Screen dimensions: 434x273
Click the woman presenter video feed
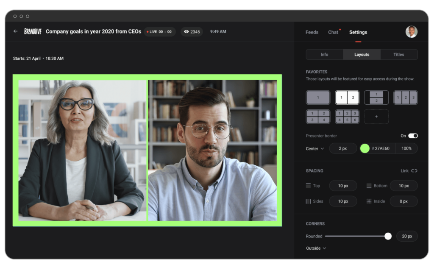(83, 150)
